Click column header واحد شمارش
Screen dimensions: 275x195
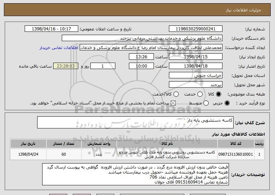point(99,144)
